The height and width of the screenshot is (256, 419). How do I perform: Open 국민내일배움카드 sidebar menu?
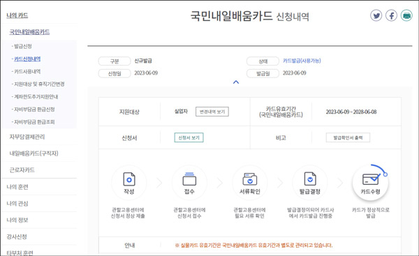(29, 32)
